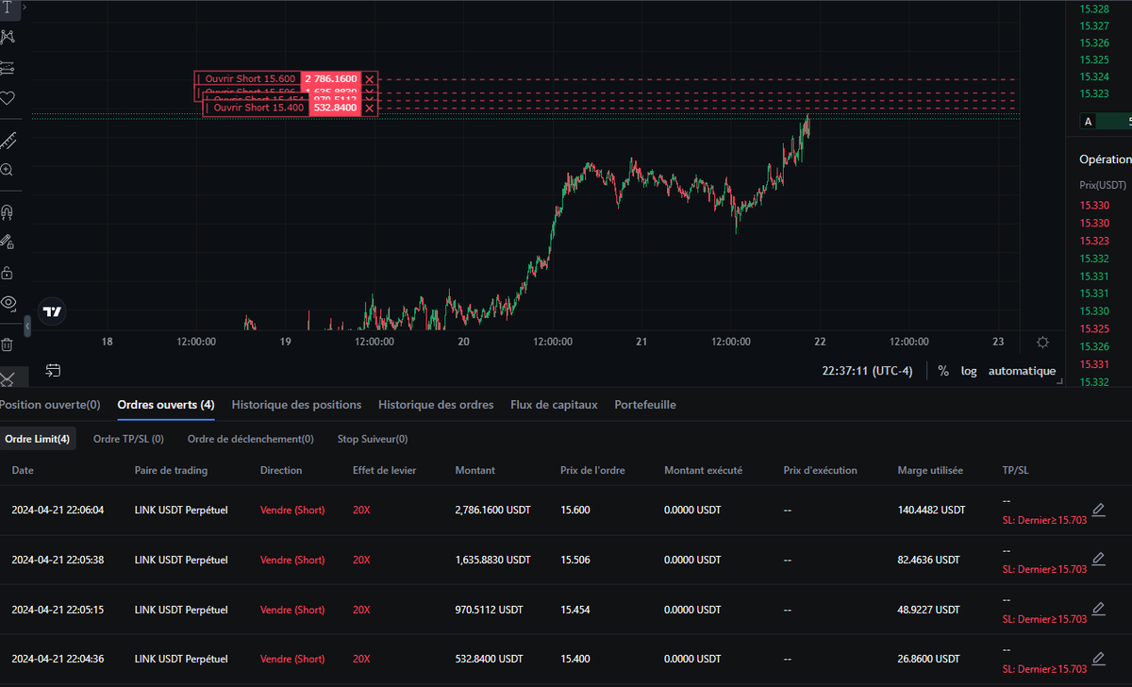
Task: Cancel the Ouvrir Short 15.600 order
Action: (x=370, y=79)
